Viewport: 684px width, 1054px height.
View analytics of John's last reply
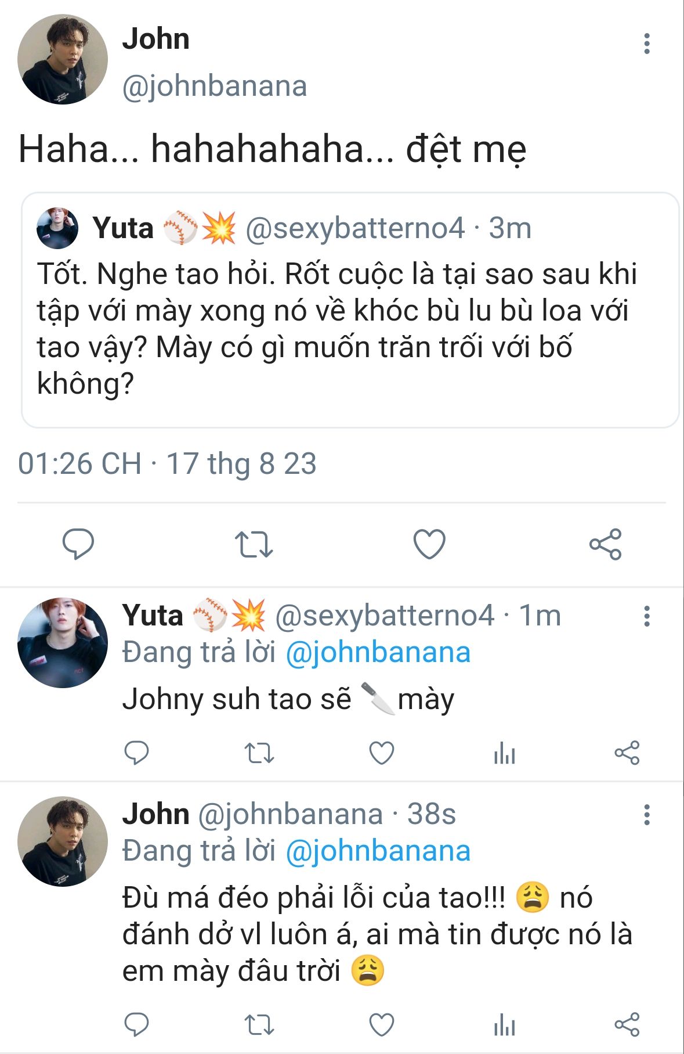tap(504, 1026)
